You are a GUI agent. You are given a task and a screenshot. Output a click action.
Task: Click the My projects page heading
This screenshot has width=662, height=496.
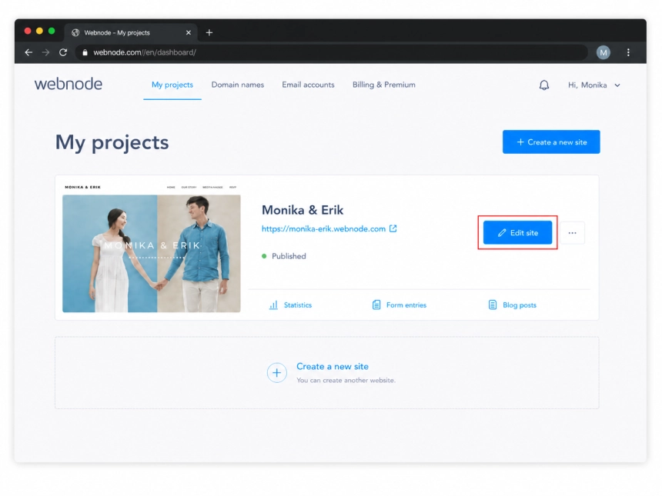[x=112, y=142]
